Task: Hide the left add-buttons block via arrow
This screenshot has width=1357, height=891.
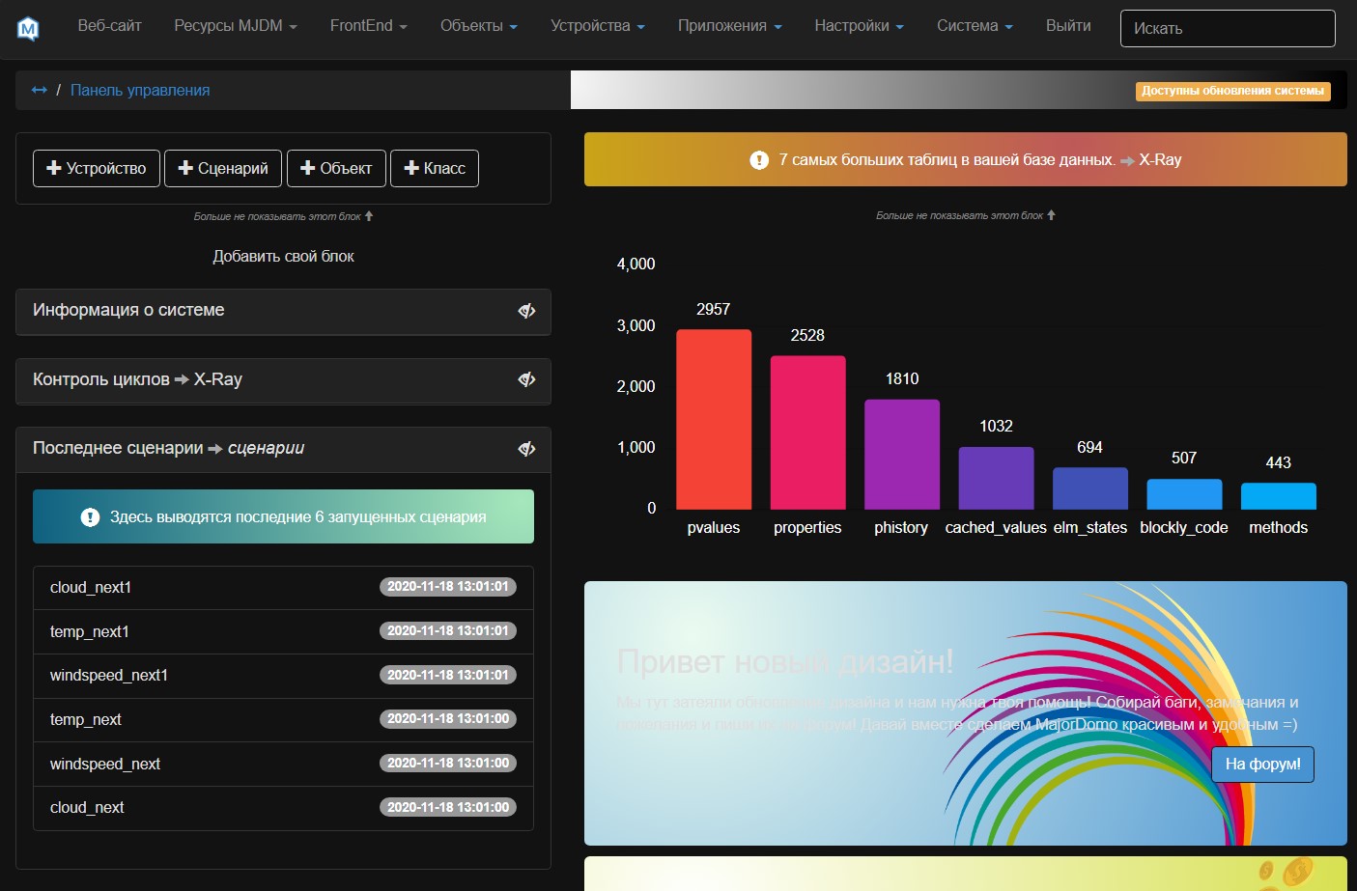Action: pos(369,216)
